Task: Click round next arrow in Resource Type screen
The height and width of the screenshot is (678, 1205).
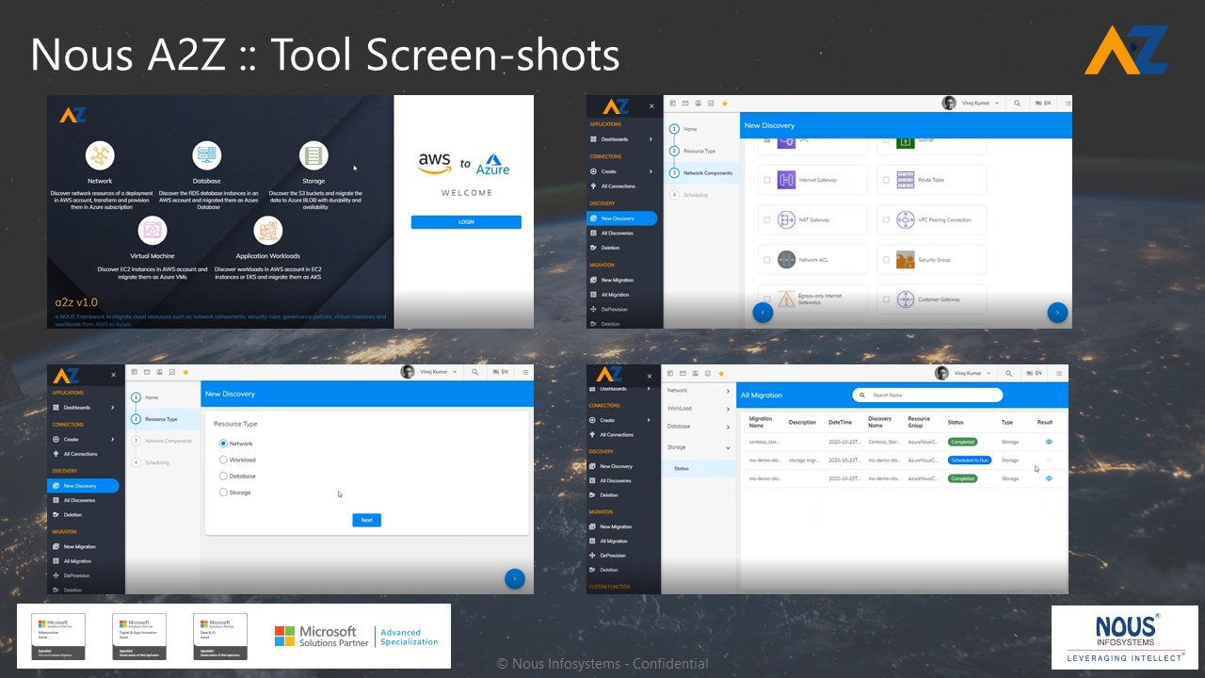Action: click(514, 579)
